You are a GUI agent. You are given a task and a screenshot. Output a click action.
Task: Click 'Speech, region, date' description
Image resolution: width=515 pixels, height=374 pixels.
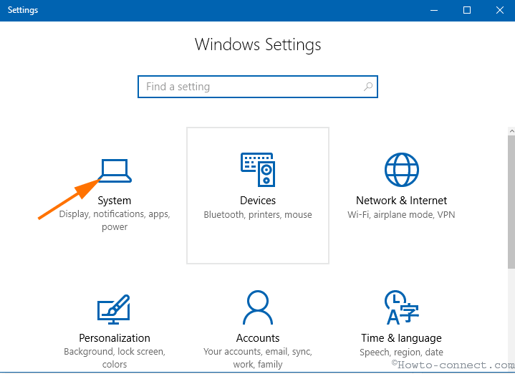coord(401,353)
